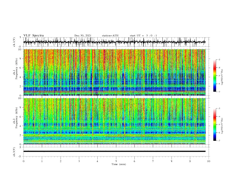Screen dimensions: 235x181
Task: Click the ch.2 frequency axis "6" tick
Action: [21, 117]
